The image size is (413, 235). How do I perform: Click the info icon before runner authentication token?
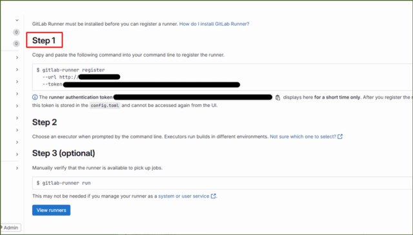click(x=35, y=97)
